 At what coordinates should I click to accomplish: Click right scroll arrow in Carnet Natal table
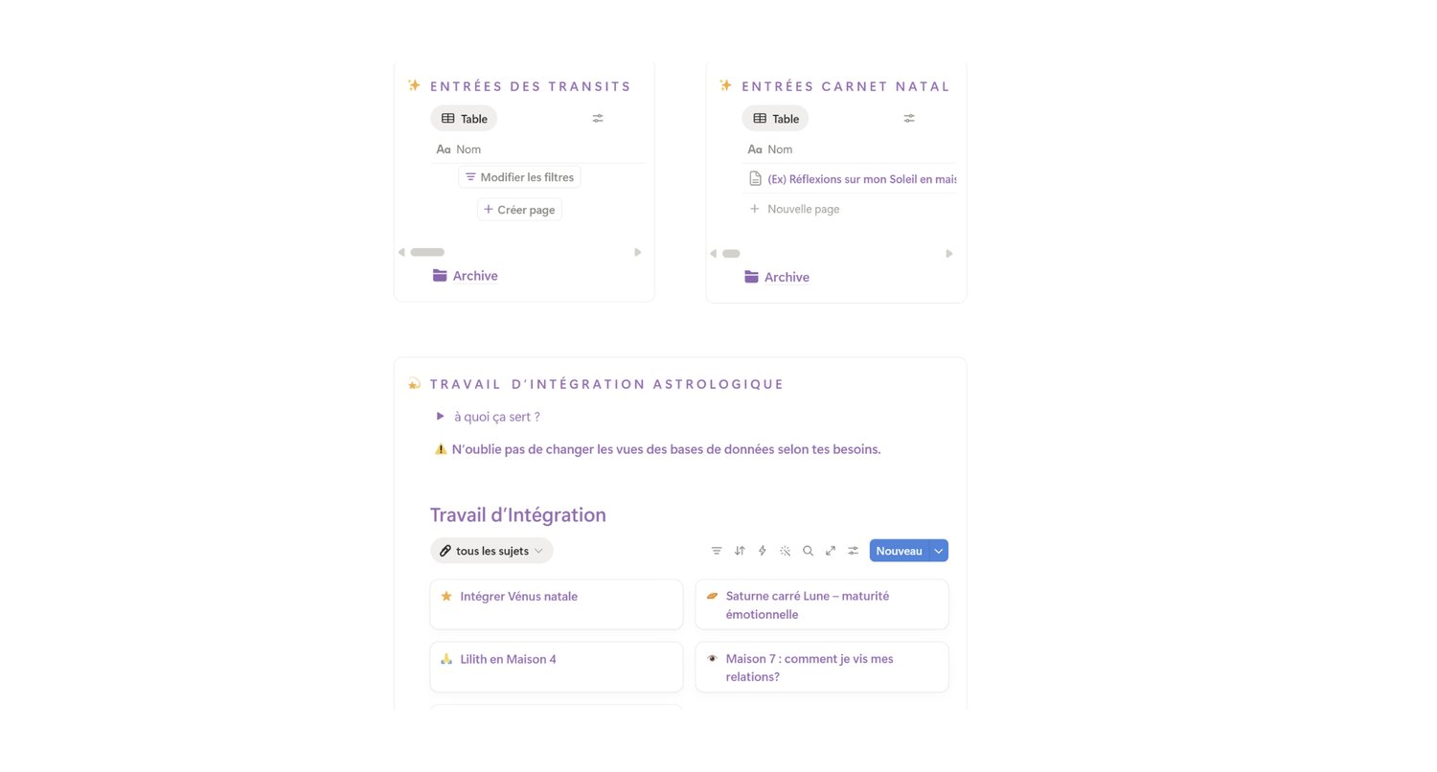949,254
